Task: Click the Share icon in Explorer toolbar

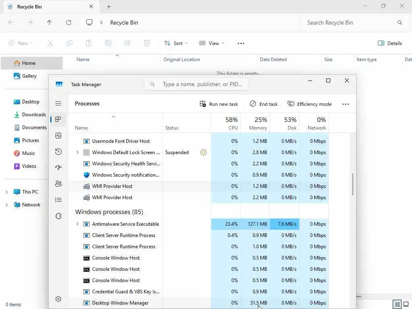Action: (128, 43)
